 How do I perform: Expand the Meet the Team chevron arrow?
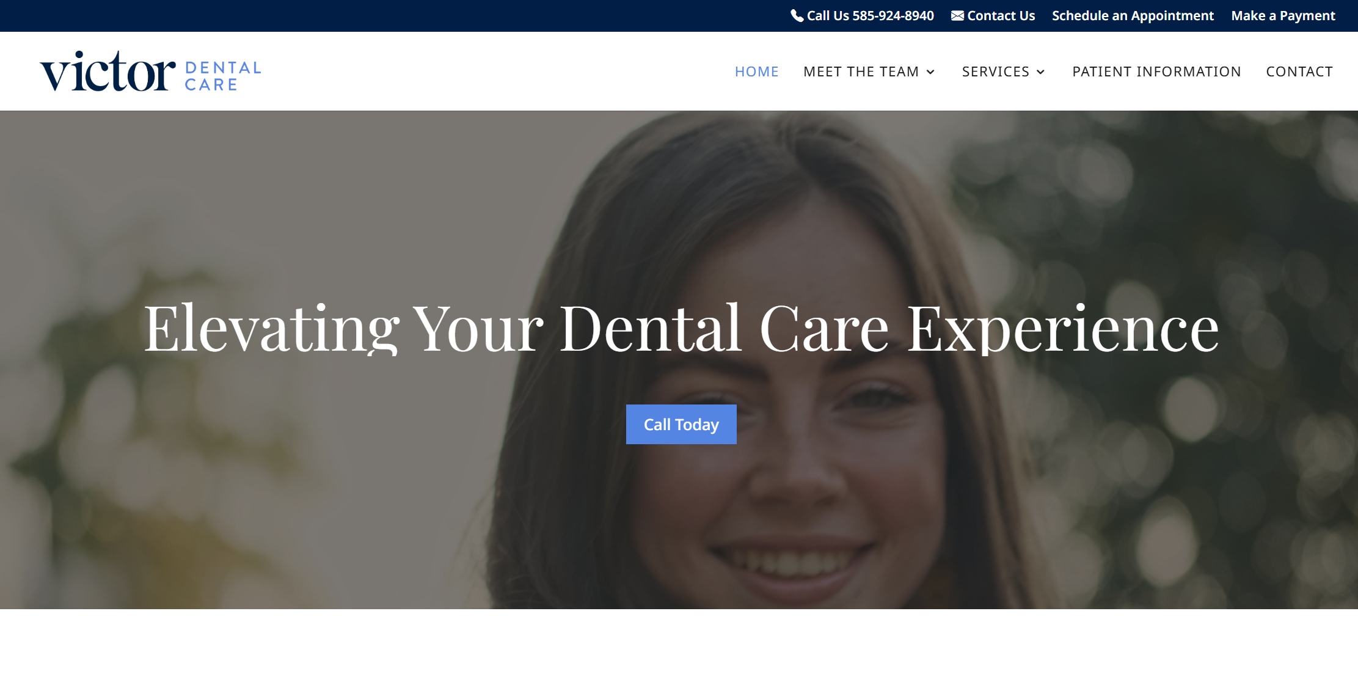coord(930,72)
